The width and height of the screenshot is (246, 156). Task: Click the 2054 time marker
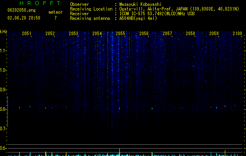(97, 34)
